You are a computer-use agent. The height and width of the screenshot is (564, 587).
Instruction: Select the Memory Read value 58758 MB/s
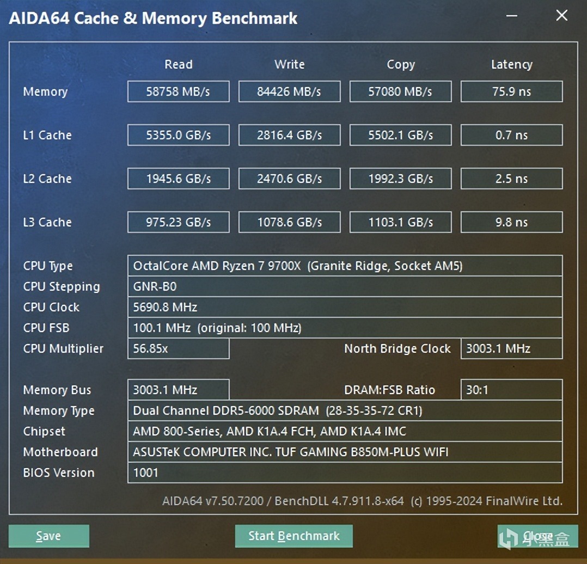tap(178, 91)
